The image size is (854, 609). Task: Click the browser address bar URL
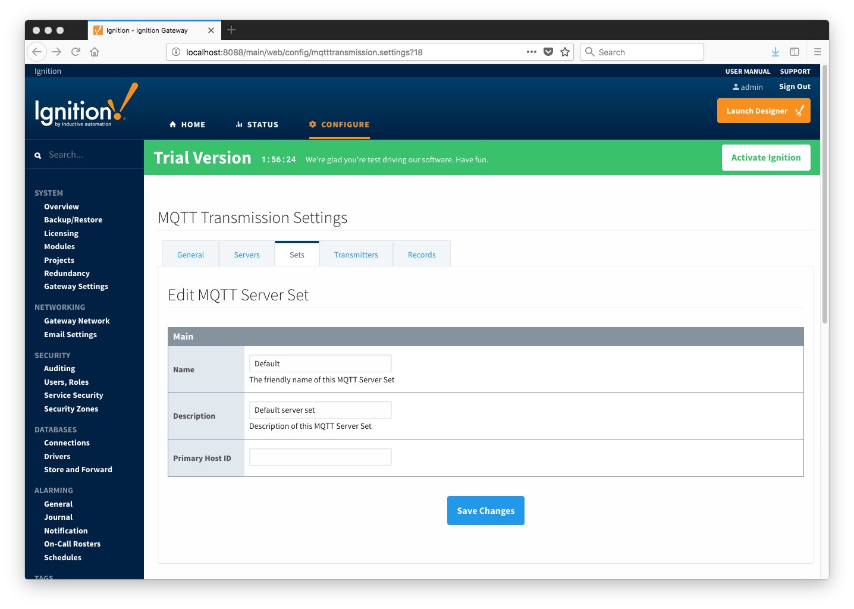point(304,52)
